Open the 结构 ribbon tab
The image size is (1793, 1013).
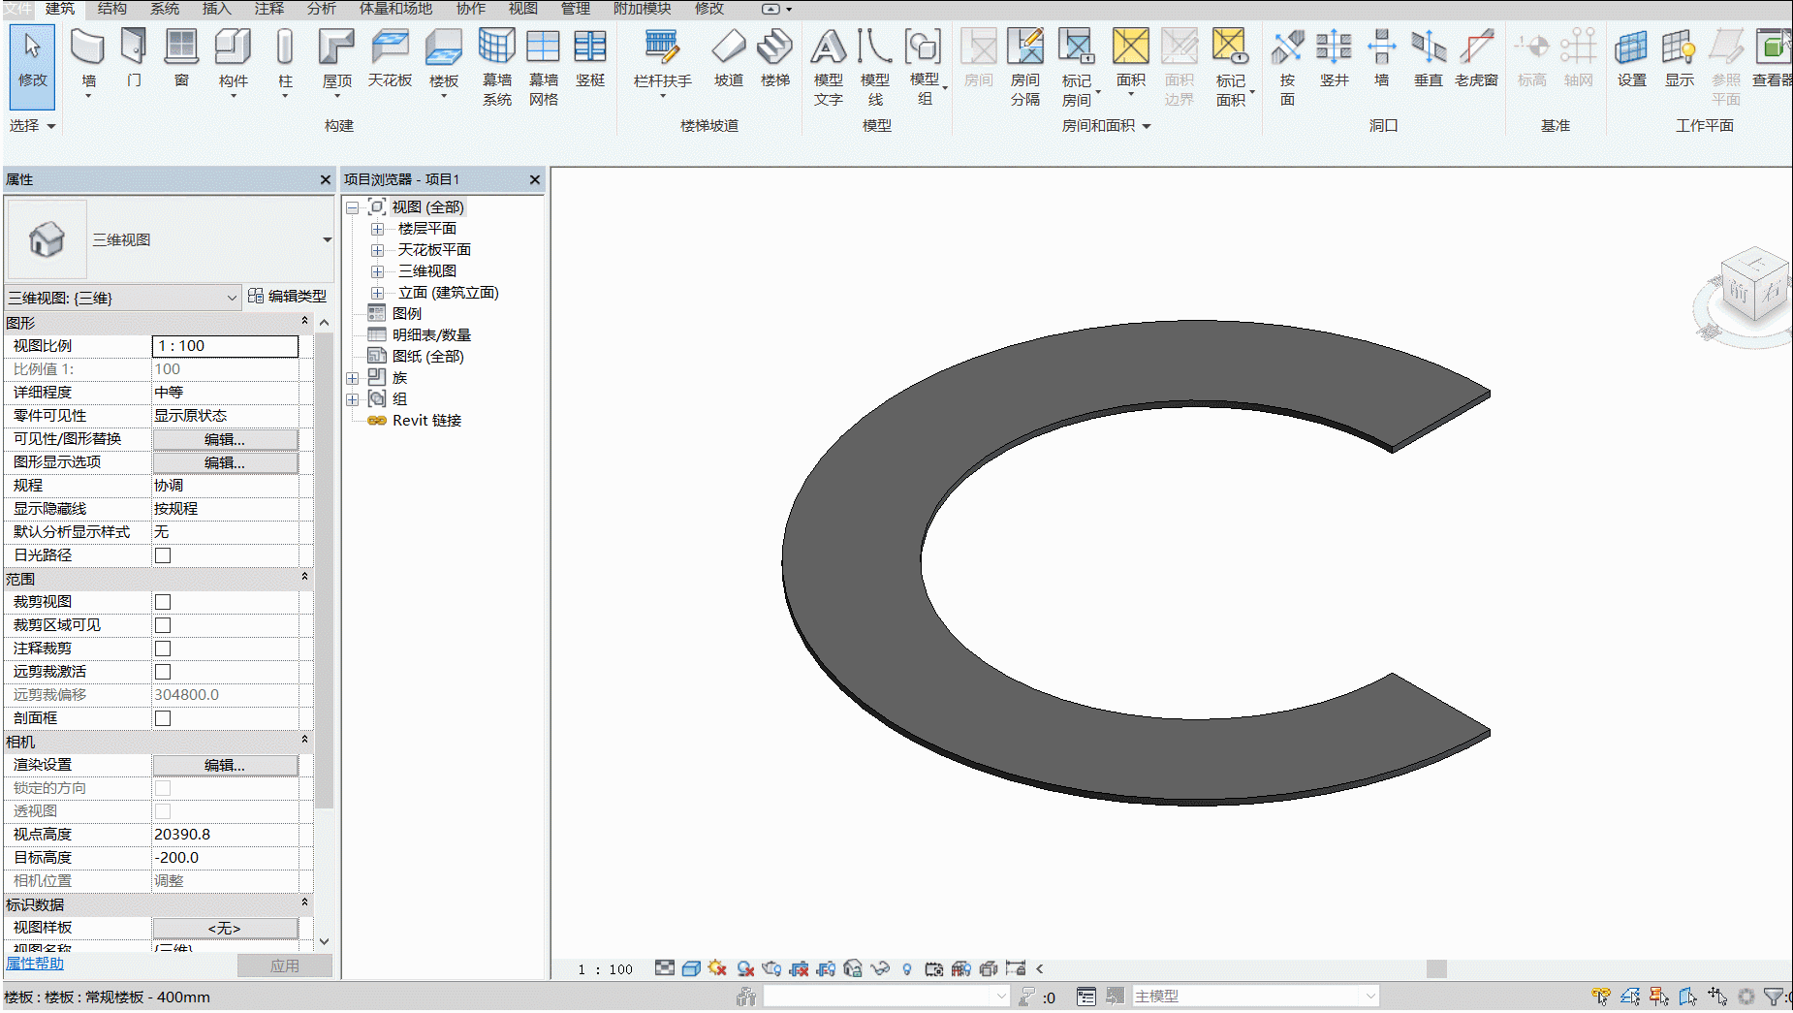[x=112, y=9]
